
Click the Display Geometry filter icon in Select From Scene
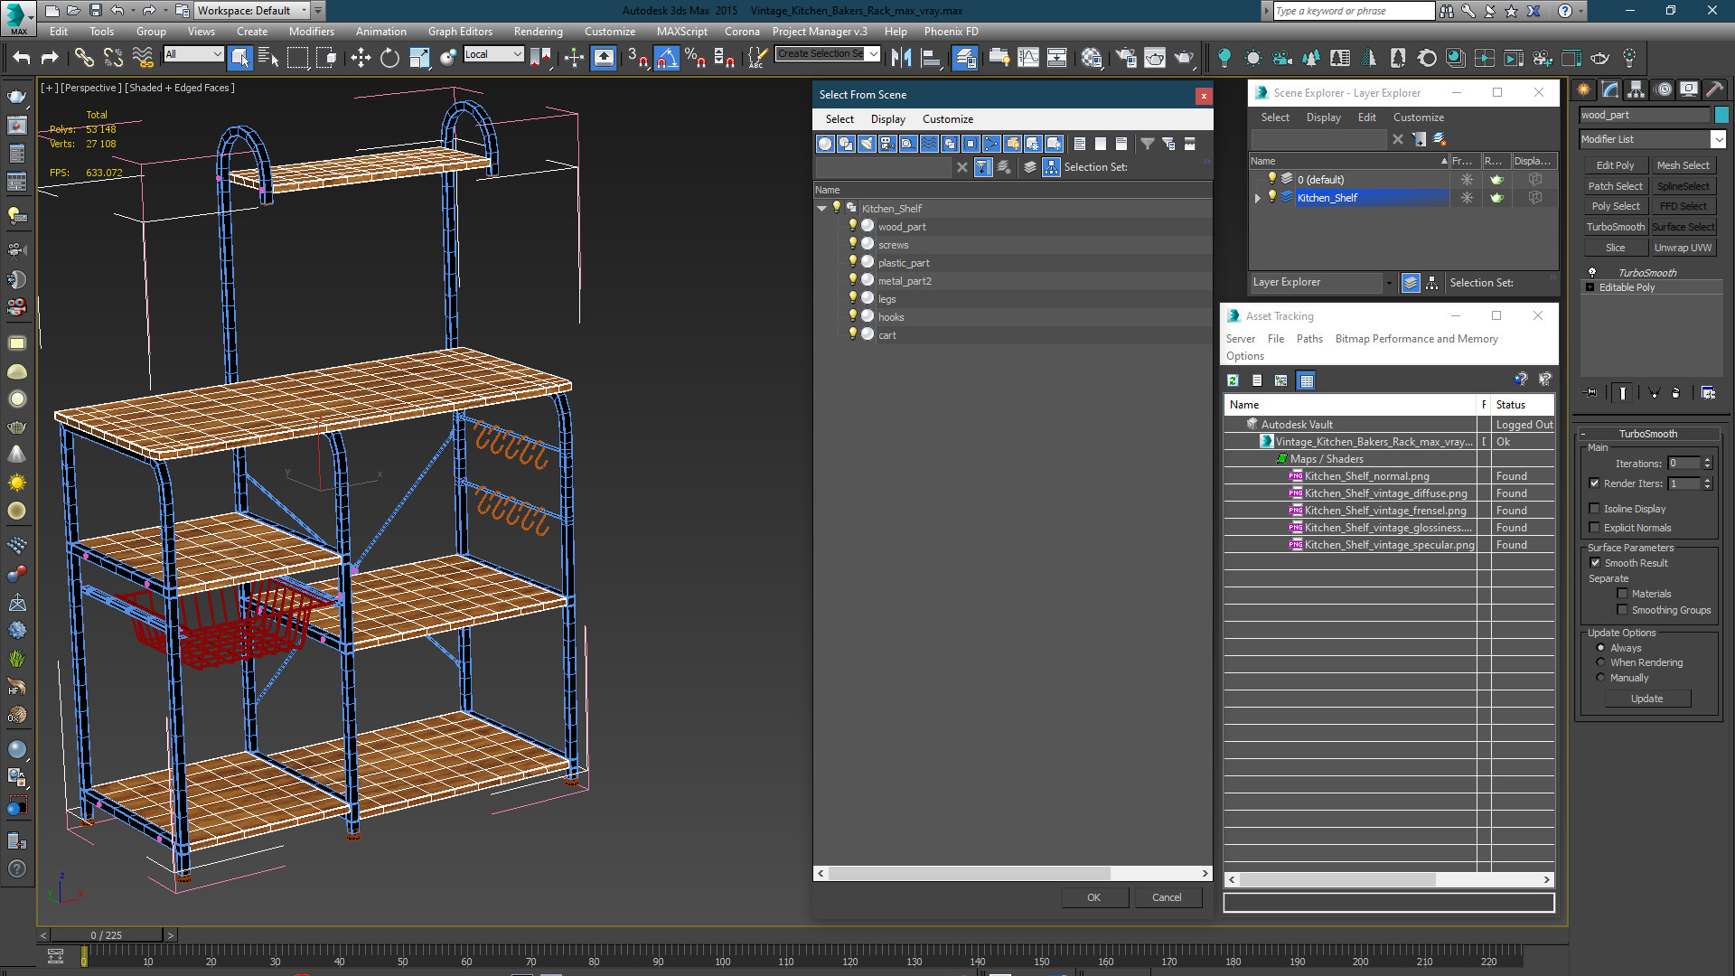click(x=825, y=144)
